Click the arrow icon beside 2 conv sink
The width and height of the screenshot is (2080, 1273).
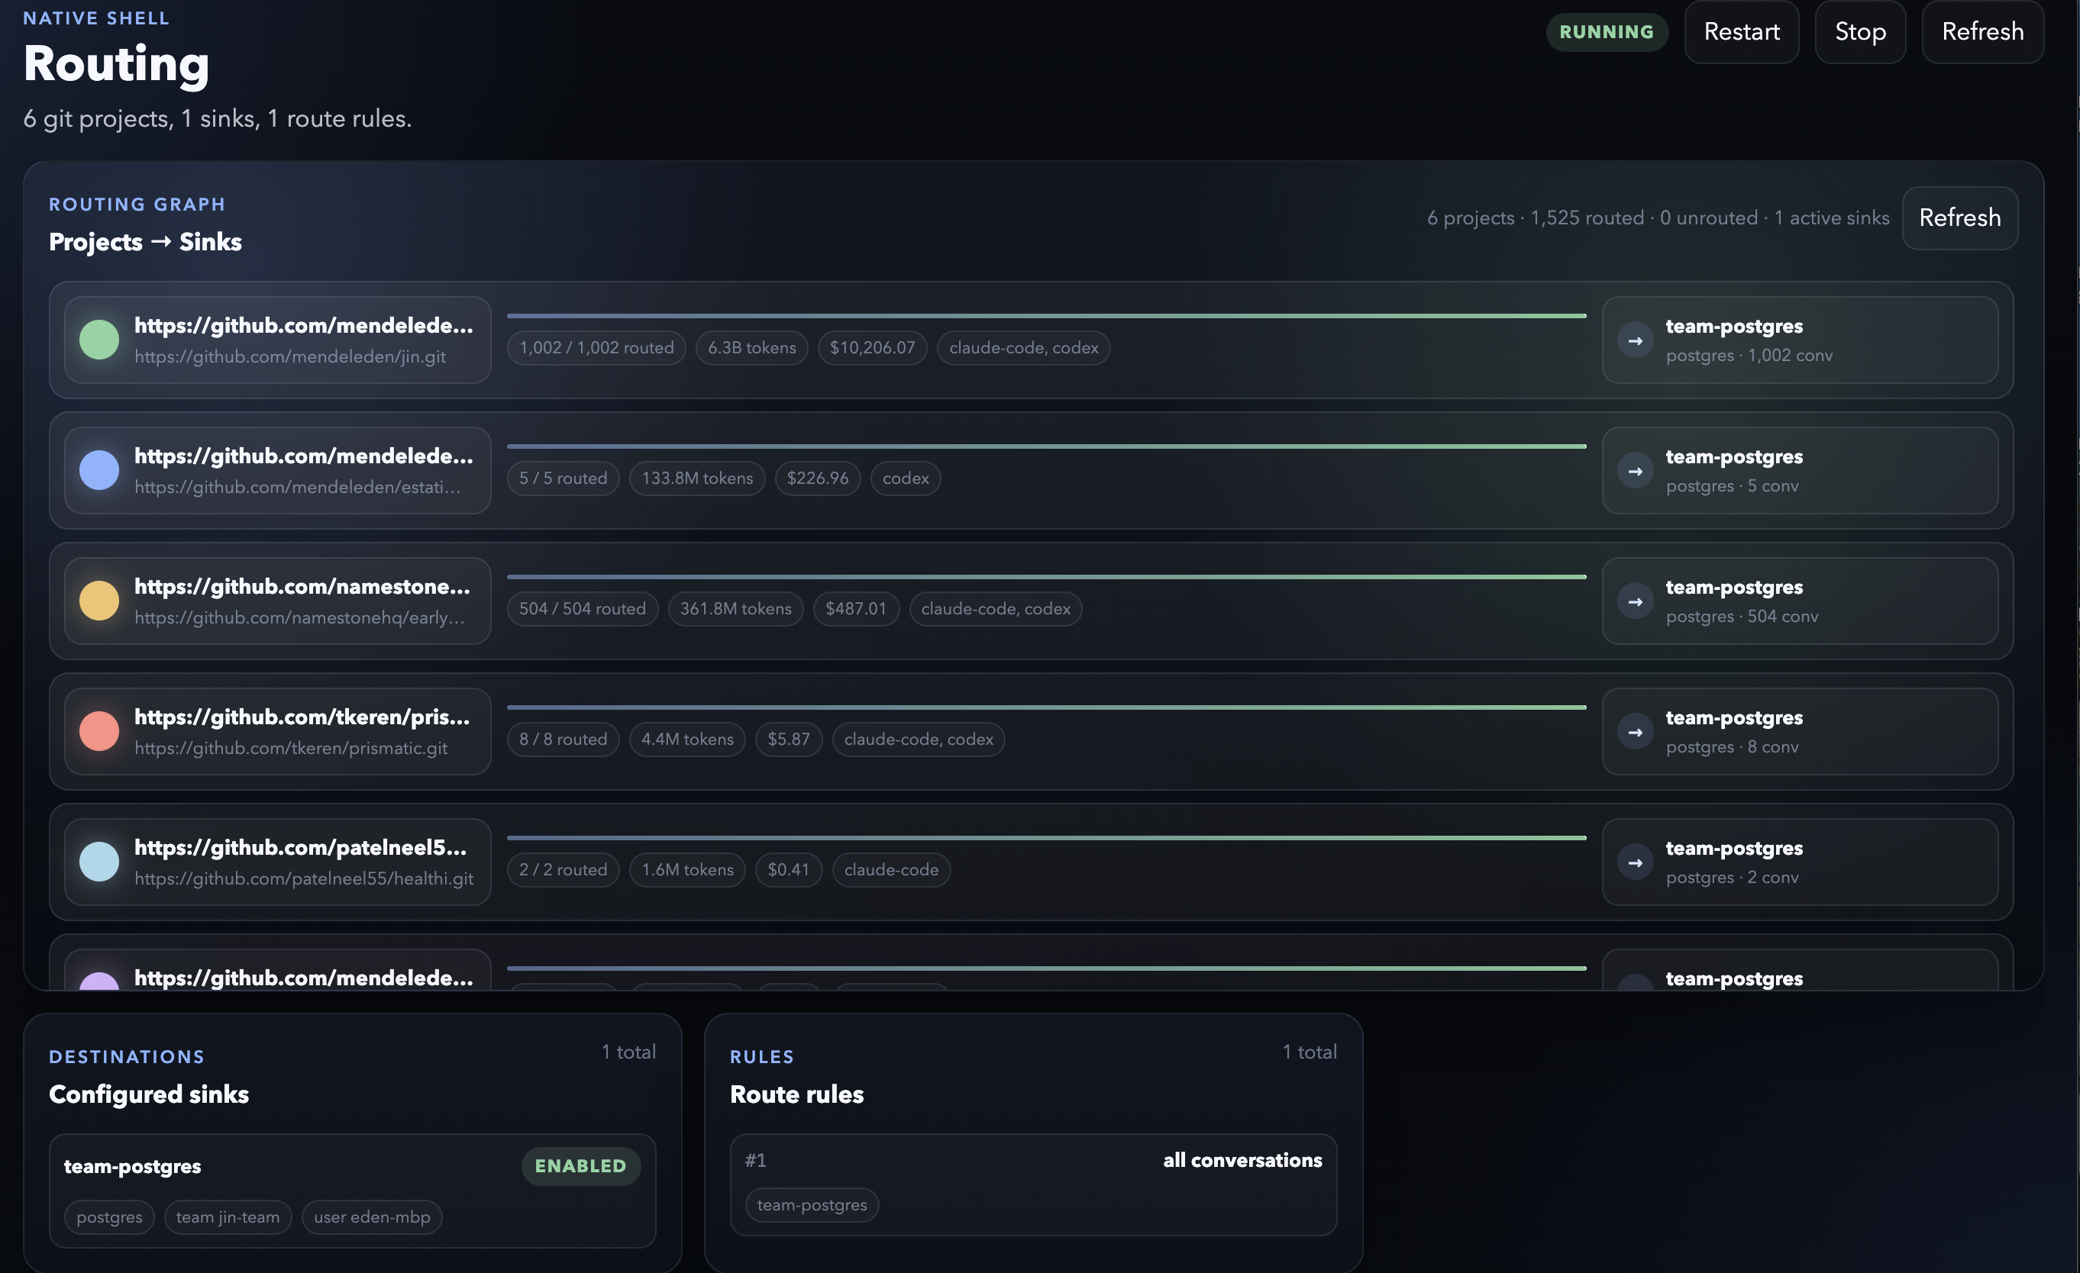(1635, 862)
